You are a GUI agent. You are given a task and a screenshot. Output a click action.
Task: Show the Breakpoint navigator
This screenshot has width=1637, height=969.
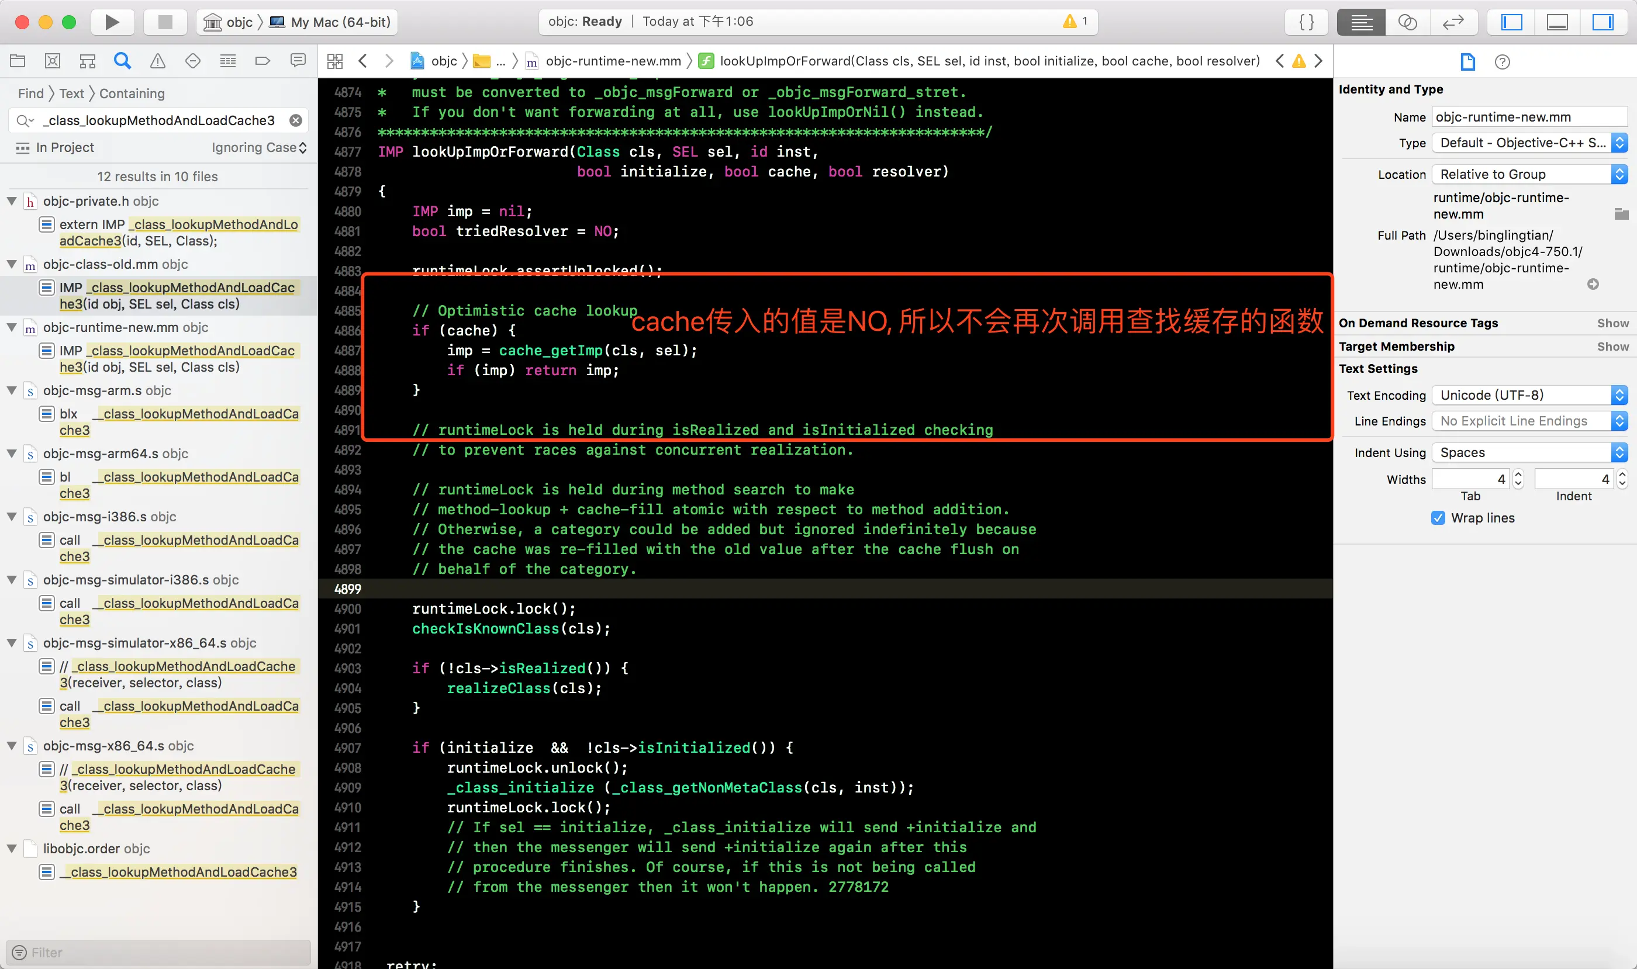263,61
